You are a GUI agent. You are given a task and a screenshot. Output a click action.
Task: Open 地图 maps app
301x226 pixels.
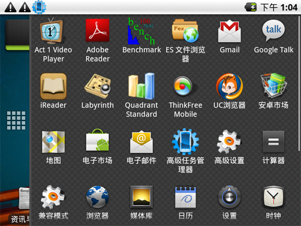[53, 147]
